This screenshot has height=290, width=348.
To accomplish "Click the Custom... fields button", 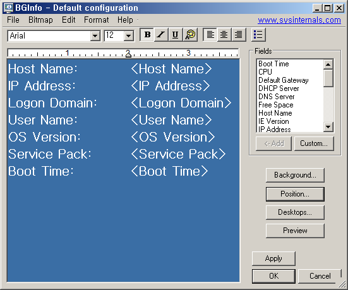I will coord(314,143).
